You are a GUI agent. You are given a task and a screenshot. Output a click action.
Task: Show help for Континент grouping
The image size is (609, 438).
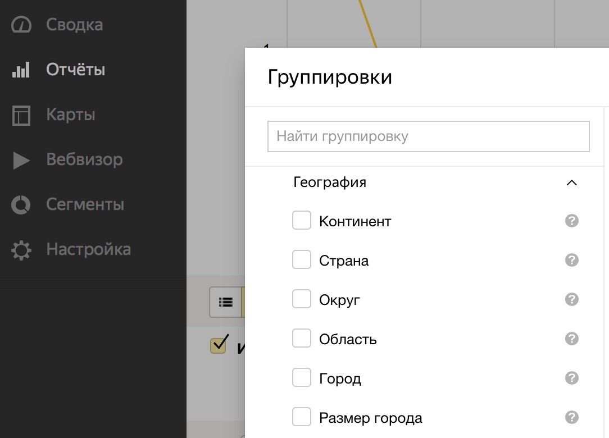pyautogui.click(x=572, y=221)
